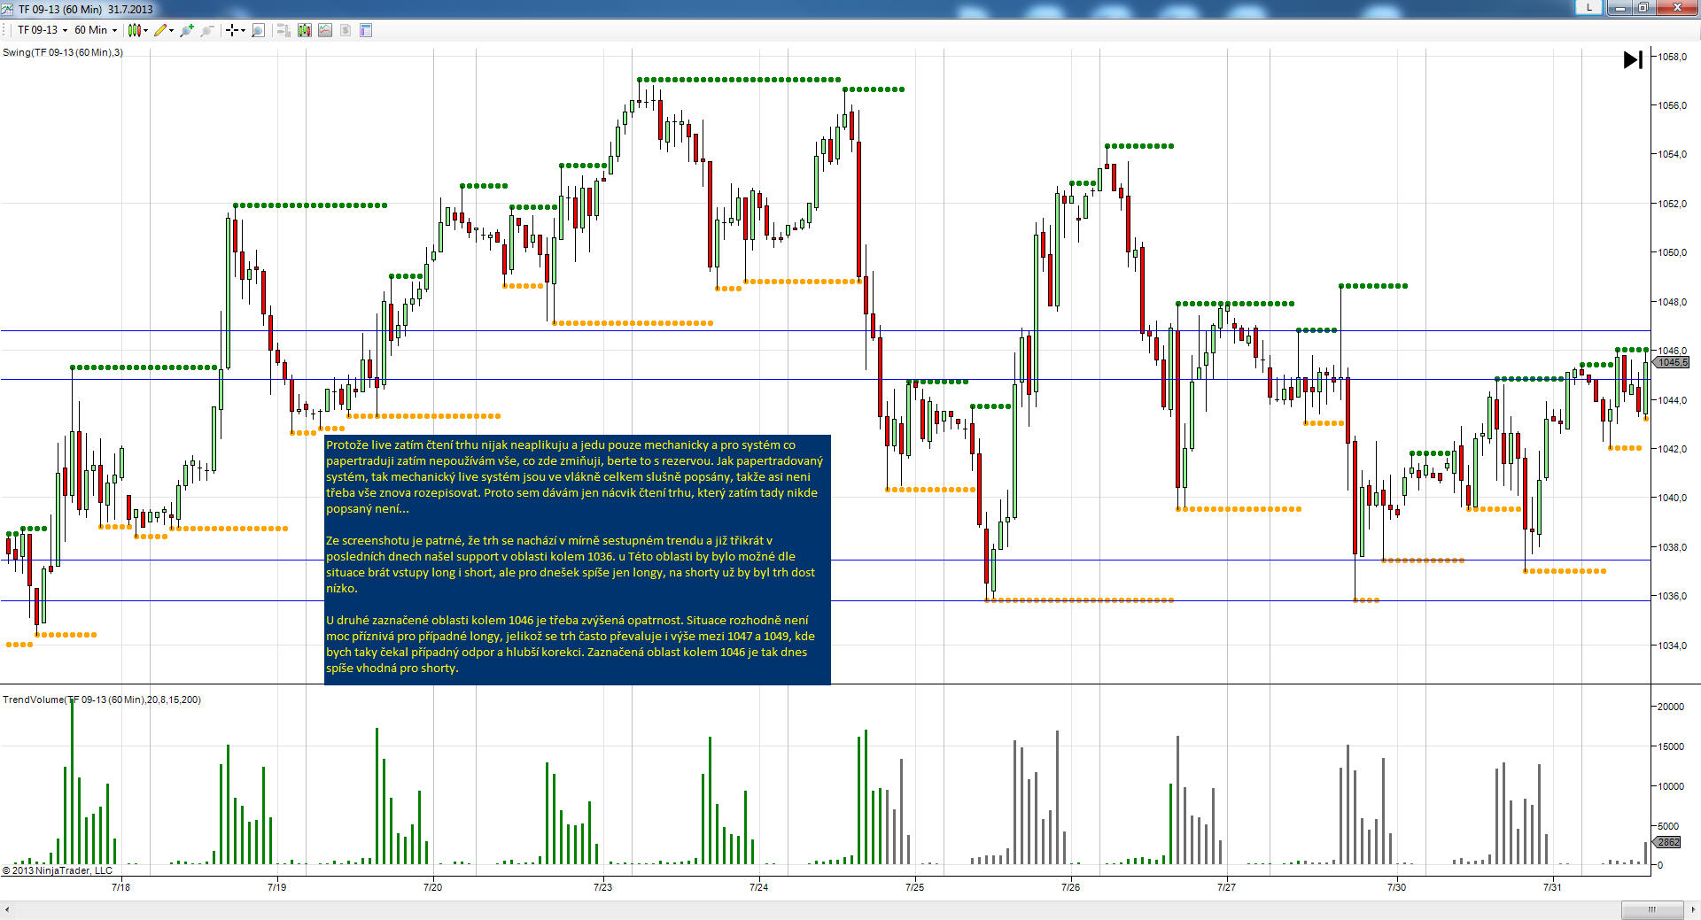Open the 60 Min interval dropdown
Image resolution: width=1701 pixels, height=920 pixels.
96,30
